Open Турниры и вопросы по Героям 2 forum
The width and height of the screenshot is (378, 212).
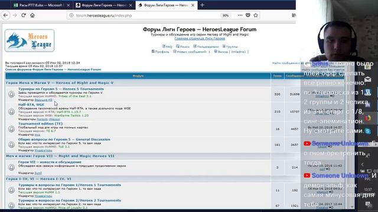pyautogui.click(x=70, y=200)
